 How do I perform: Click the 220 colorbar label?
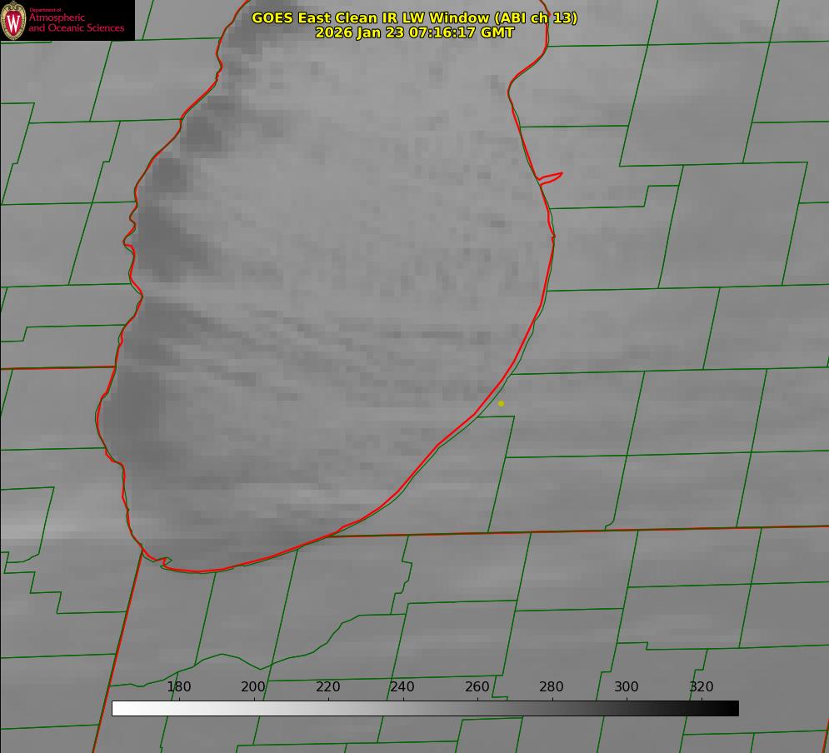(327, 686)
